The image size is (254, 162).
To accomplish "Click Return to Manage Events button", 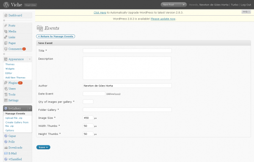I will (55, 36).
